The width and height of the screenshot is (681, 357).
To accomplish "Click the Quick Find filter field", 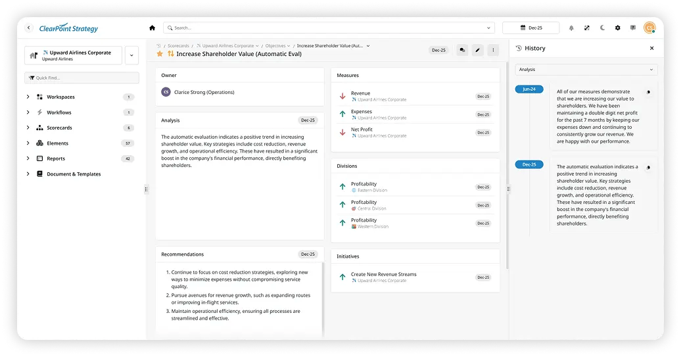I will 82,78.
